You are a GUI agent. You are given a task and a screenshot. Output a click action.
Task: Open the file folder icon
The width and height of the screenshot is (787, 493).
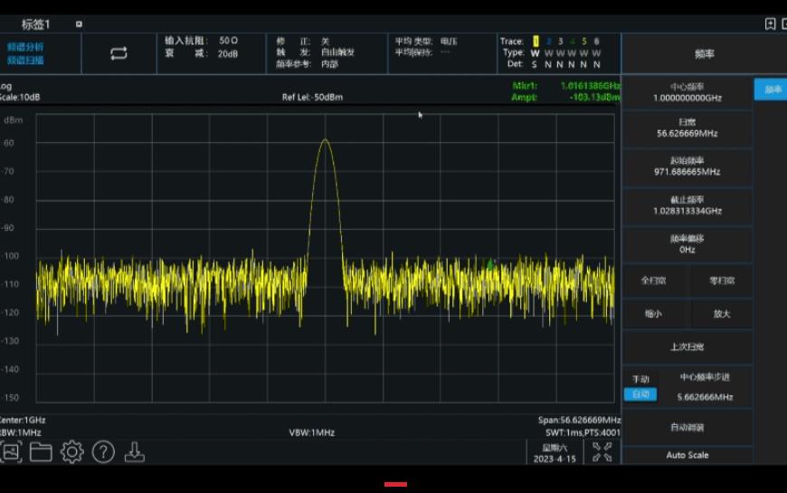coord(41,452)
